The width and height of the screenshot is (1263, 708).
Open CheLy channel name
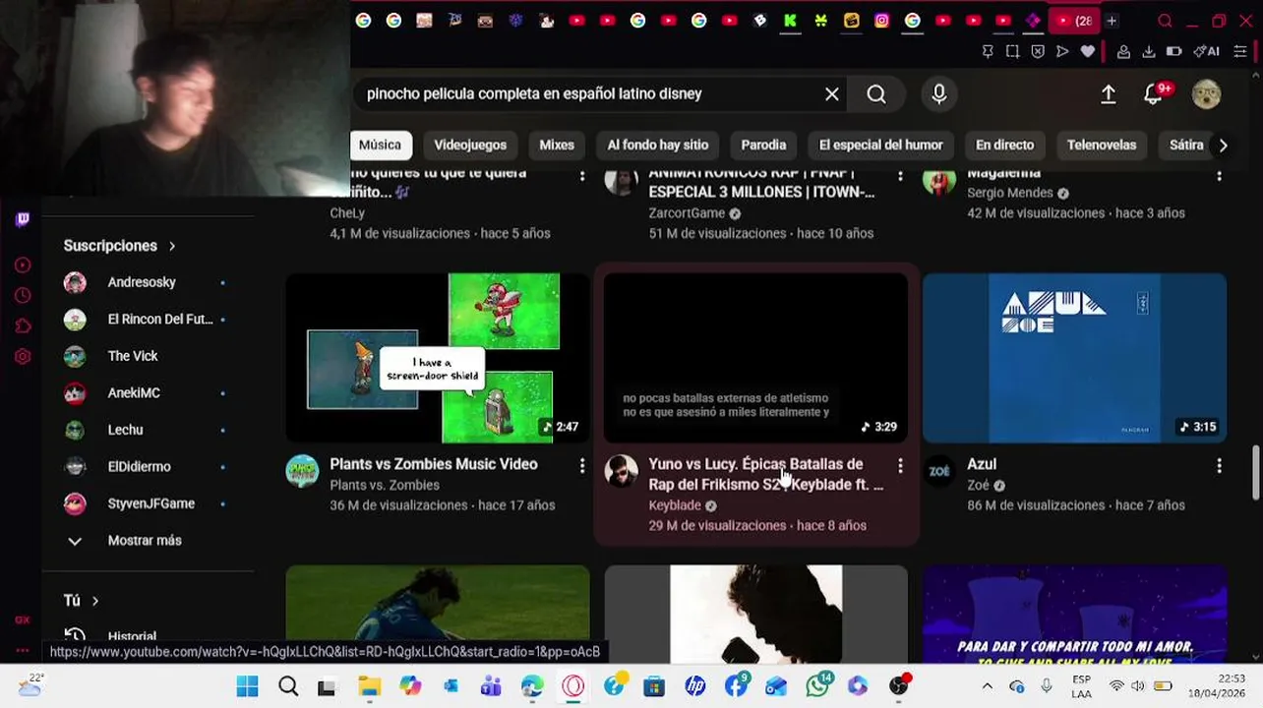point(347,213)
